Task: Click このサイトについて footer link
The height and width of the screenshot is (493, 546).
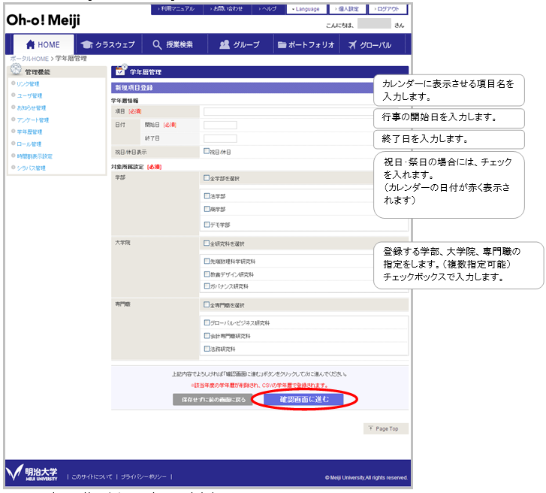Action: (x=92, y=476)
